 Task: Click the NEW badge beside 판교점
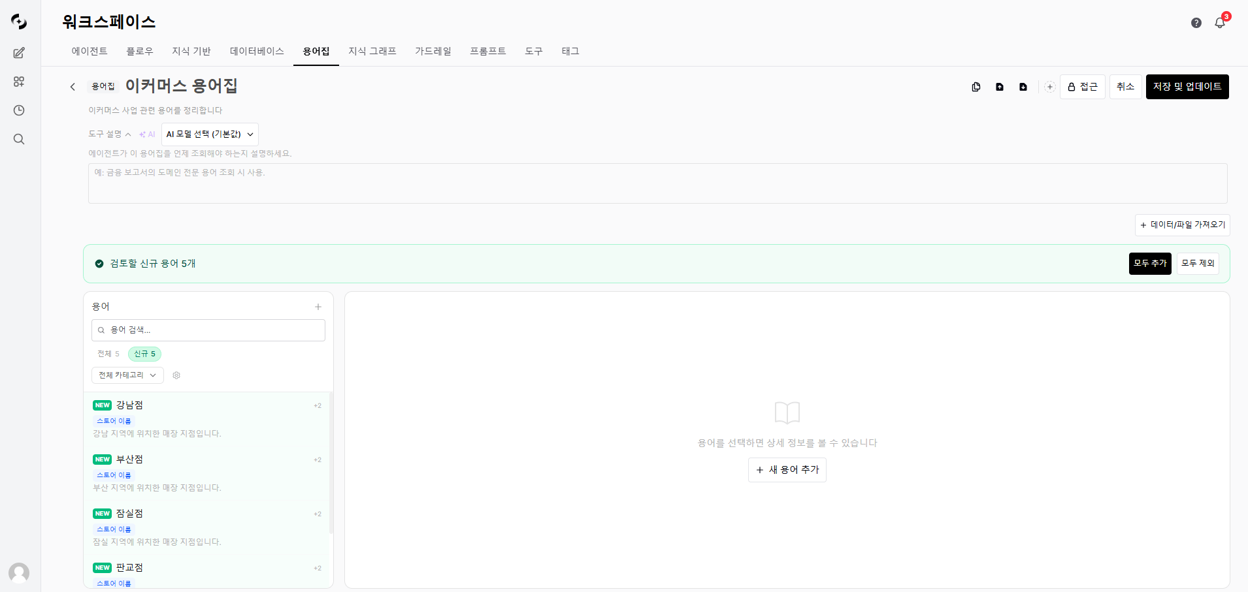tap(103, 568)
